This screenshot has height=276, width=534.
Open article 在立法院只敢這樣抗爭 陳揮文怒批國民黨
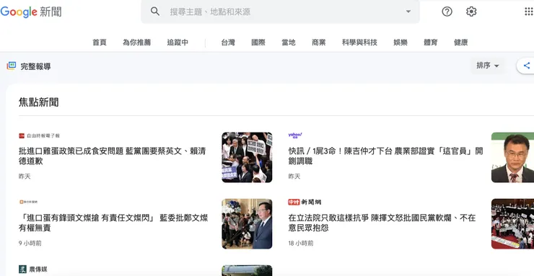pyautogui.click(x=382, y=223)
